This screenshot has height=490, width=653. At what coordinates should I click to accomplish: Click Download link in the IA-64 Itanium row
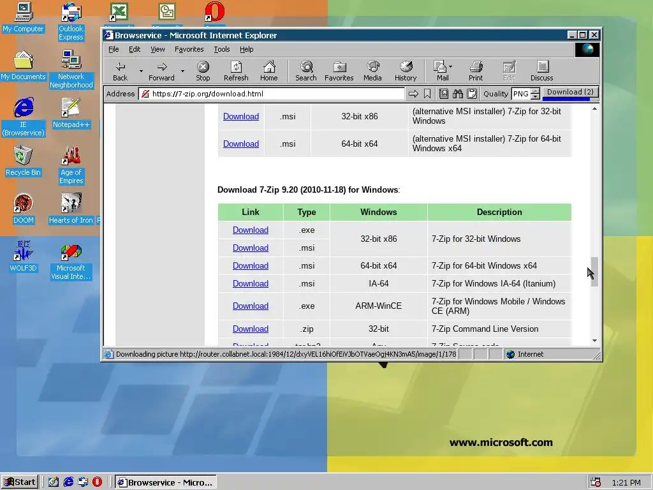(x=250, y=283)
